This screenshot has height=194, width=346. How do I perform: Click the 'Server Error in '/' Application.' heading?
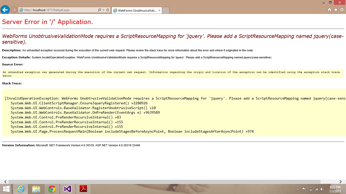[x=48, y=22]
